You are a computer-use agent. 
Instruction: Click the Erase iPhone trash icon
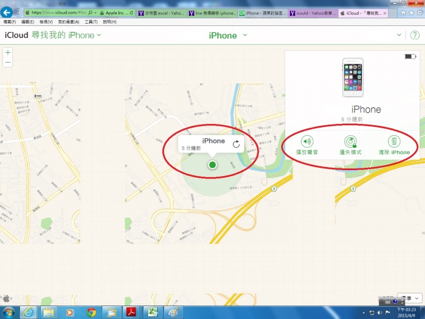(x=394, y=141)
